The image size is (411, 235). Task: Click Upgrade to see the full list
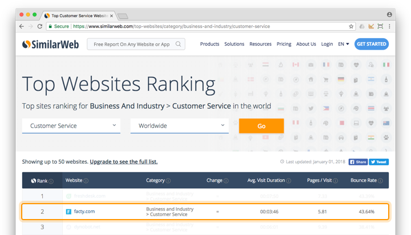tap(124, 161)
